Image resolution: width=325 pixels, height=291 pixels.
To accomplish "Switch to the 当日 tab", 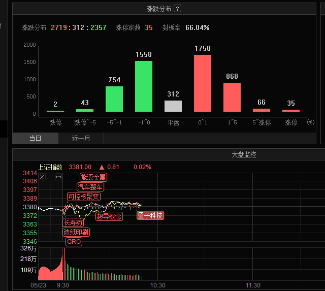I will pyautogui.click(x=35, y=138).
